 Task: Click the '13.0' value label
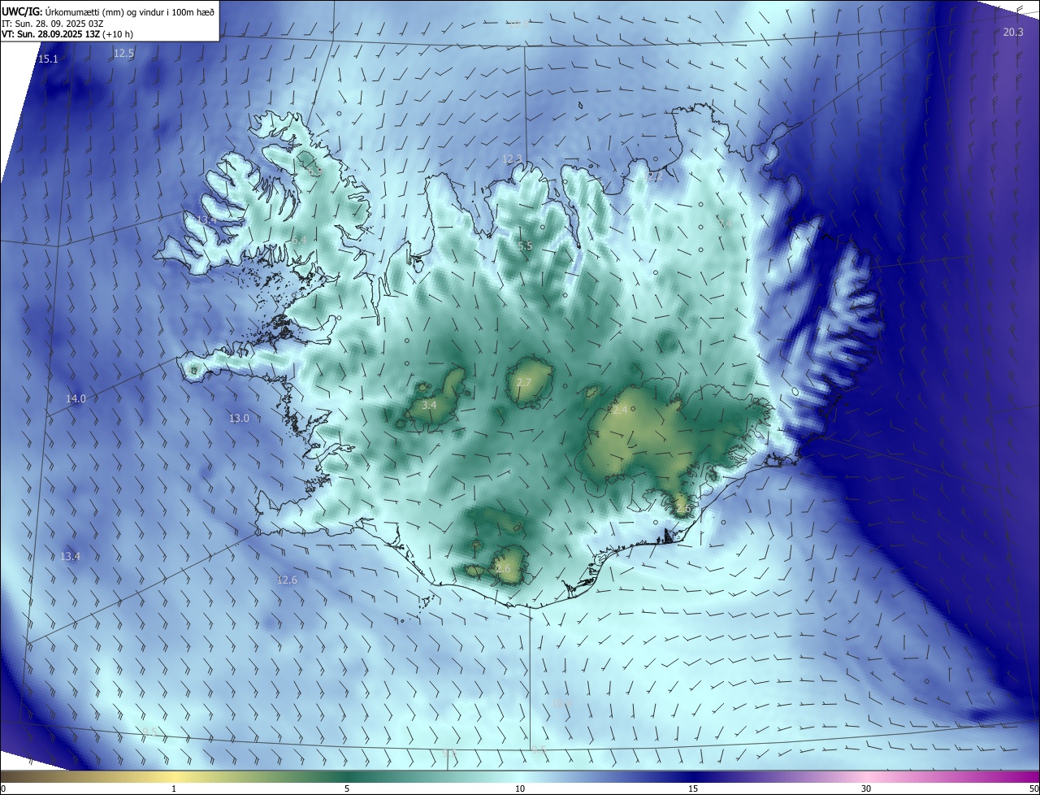point(239,419)
